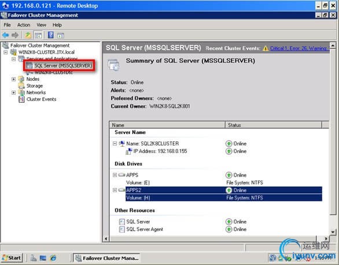Select the Volume: (H) row
This screenshot has height=265, width=339.
[224, 197]
